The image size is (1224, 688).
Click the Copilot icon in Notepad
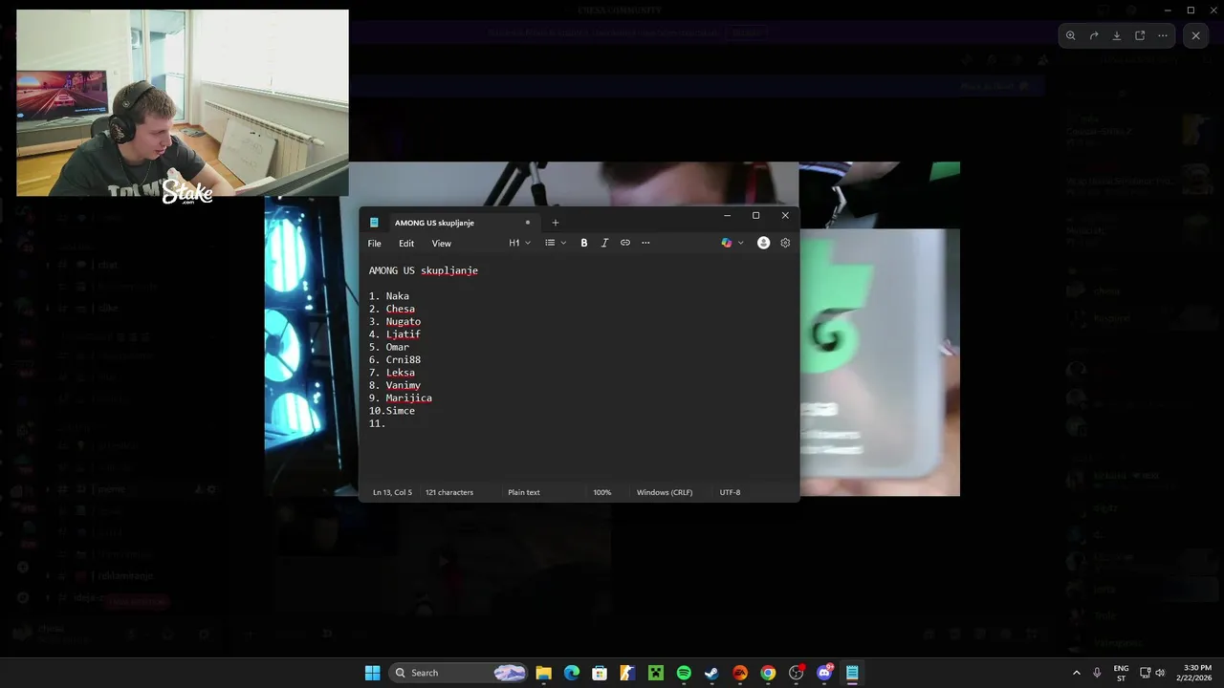(727, 243)
